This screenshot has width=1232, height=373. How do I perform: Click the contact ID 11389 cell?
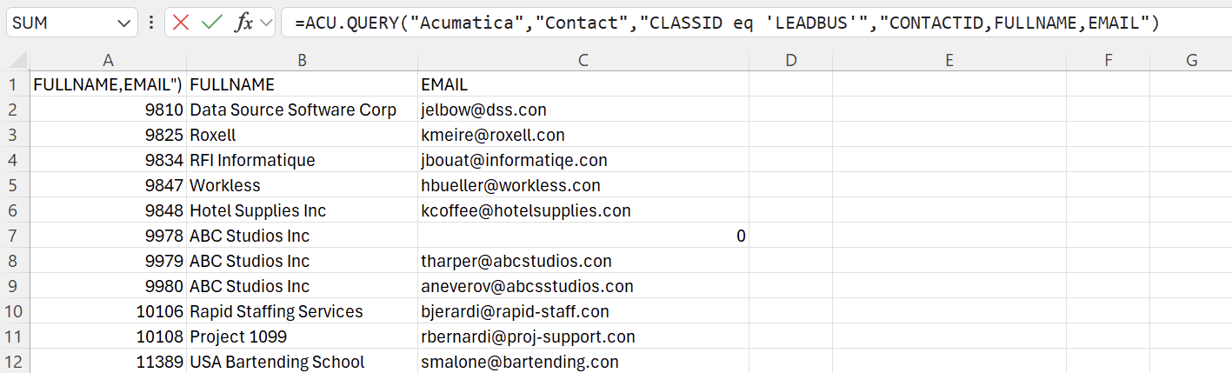coord(108,362)
